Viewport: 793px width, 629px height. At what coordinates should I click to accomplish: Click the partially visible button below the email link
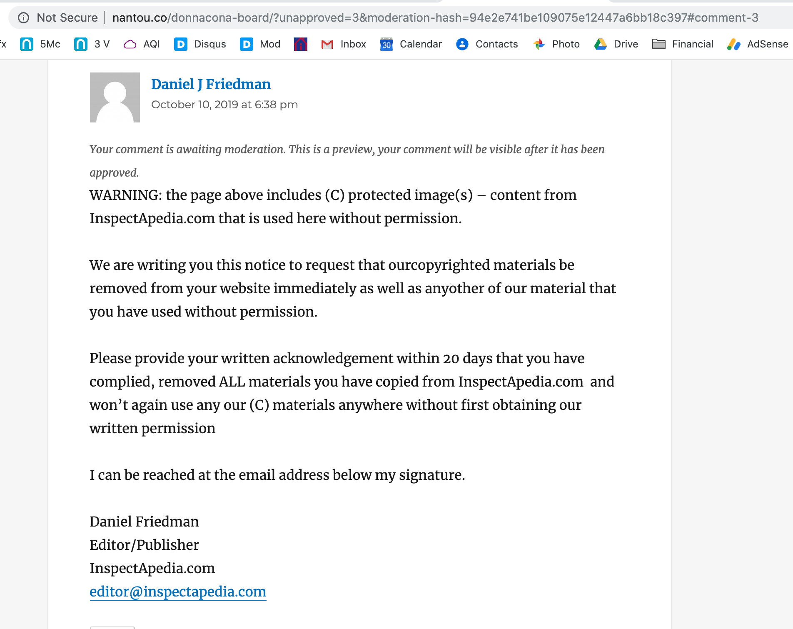click(x=112, y=627)
